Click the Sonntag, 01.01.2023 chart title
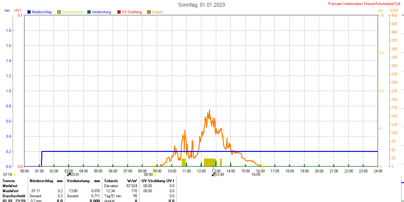Viewport: 404px width, 202px height. tap(201, 5)
